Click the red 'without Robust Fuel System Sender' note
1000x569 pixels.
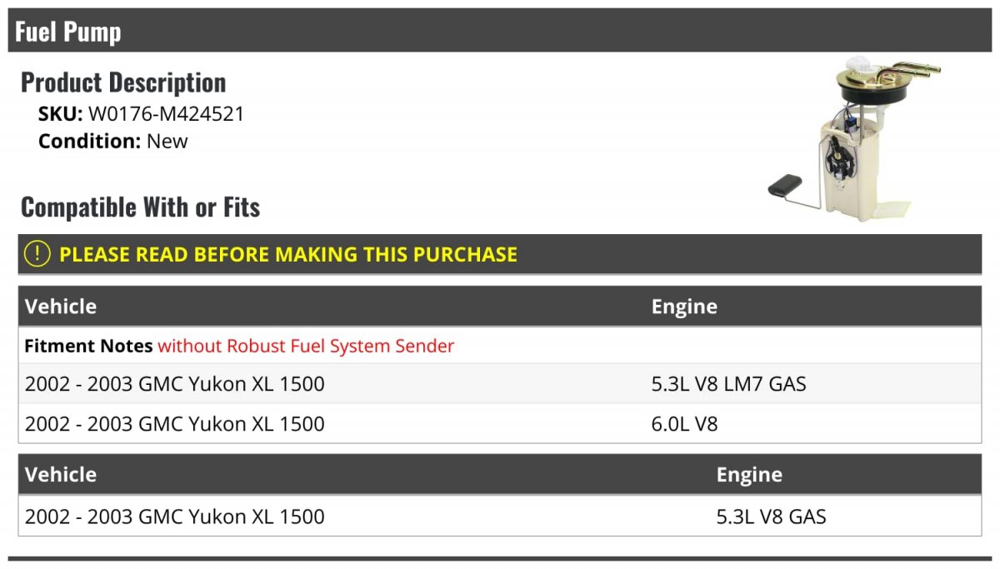click(x=306, y=346)
